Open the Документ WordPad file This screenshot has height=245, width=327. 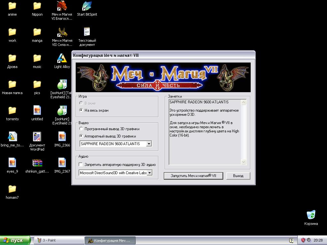pyautogui.click(x=37, y=137)
